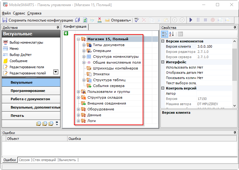The height and width of the screenshot is (170, 239).
Task: Select События сервера in the tree
Action: click(x=109, y=86)
